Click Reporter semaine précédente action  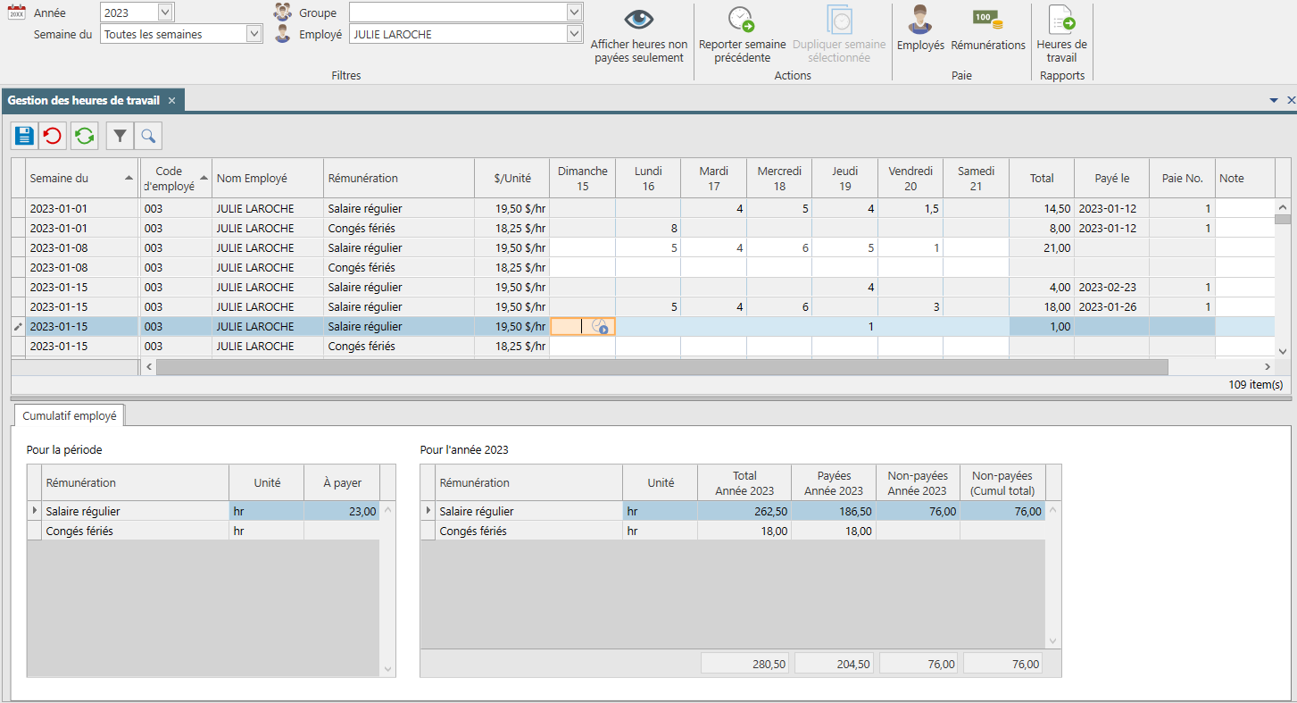(742, 34)
